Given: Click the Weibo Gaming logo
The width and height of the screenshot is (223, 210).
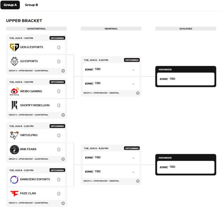Looking at the screenshot, I should [x=14, y=91].
